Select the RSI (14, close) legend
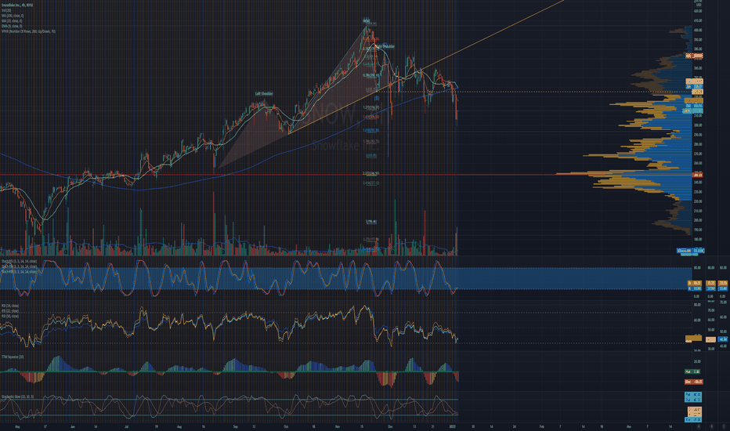Viewport: 730px width, 431px height. click(9, 306)
